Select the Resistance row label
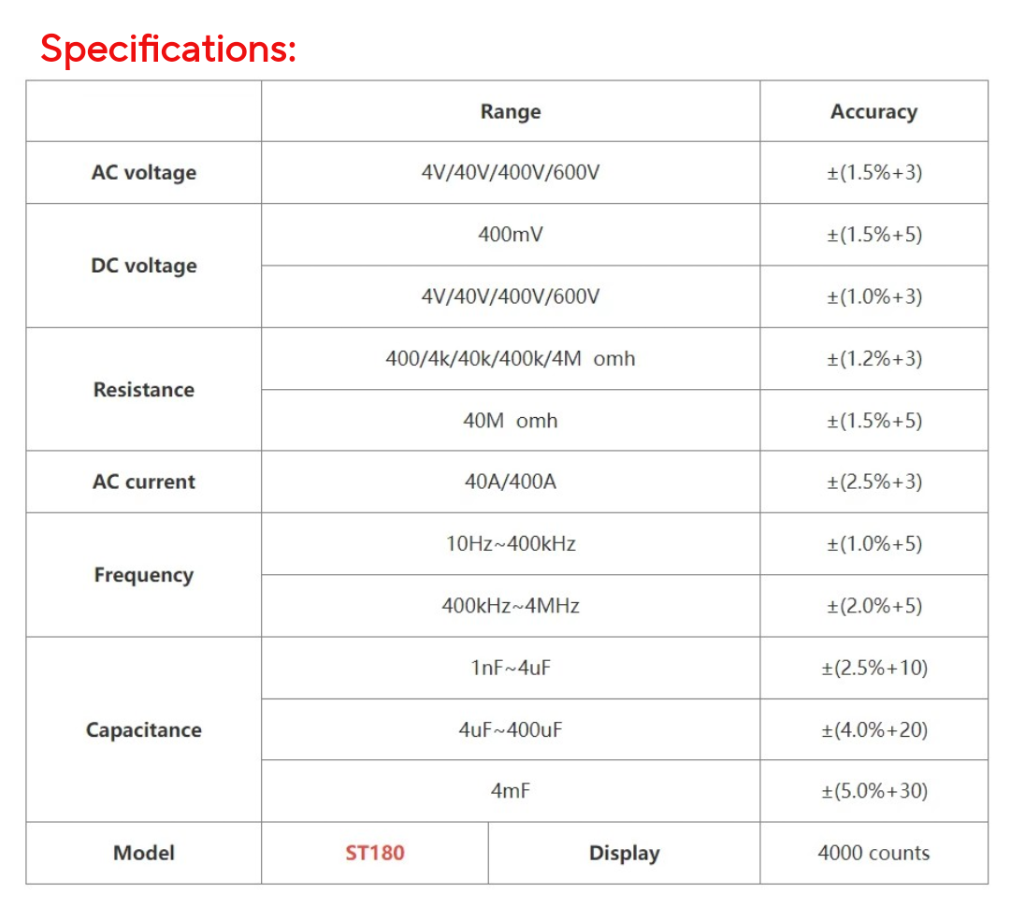1010x907 pixels. [x=144, y=390]
